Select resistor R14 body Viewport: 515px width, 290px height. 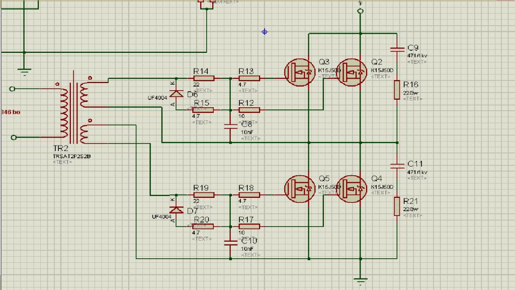point(204,78)
